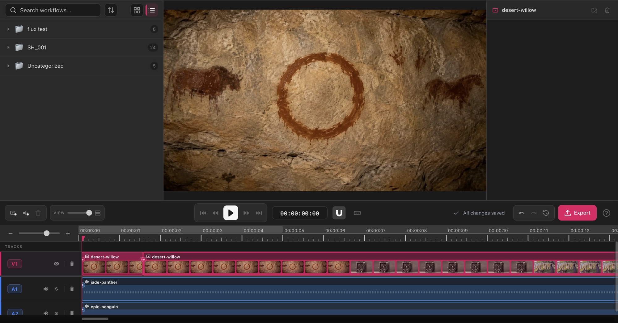Switch to grid view layout

click(137, 10)
